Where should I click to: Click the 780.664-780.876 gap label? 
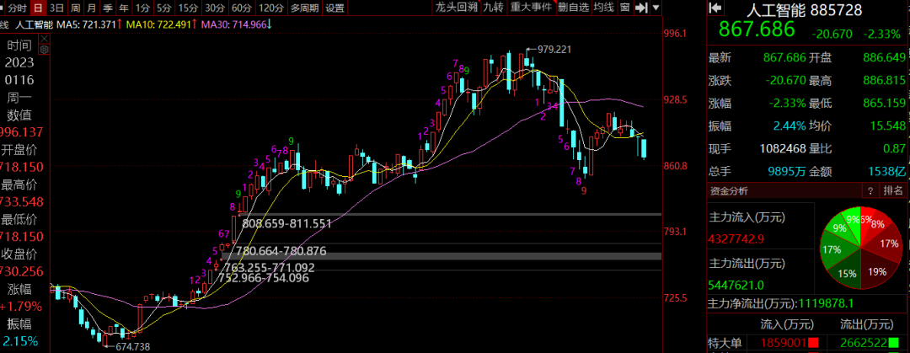[281, 251]
